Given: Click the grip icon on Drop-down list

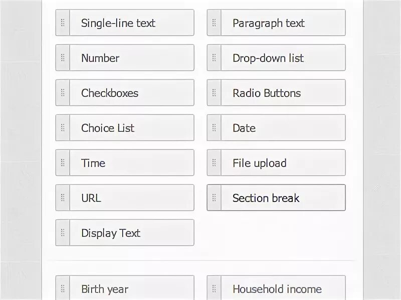Looking at the screenshot, I should [x=214, y=58].
